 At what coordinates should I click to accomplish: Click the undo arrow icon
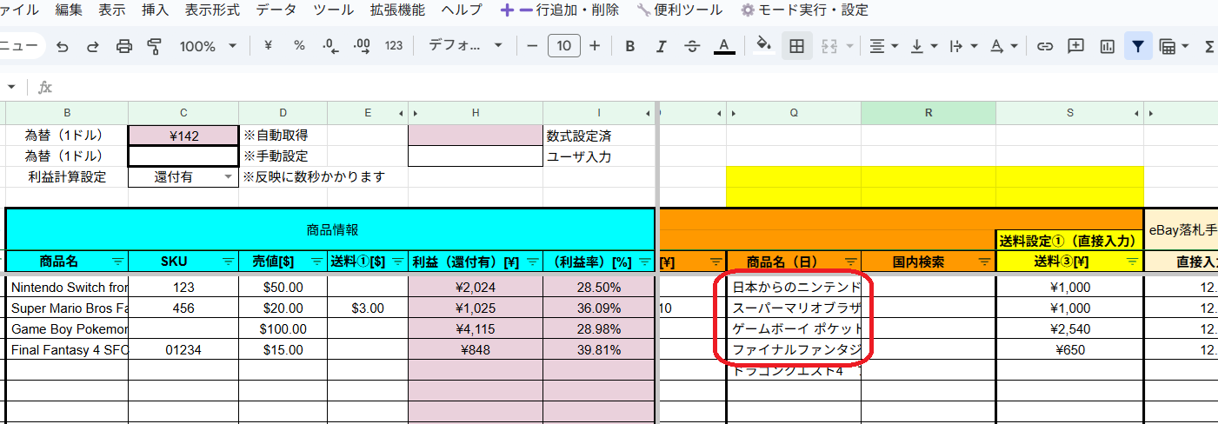tap(62, 46)
